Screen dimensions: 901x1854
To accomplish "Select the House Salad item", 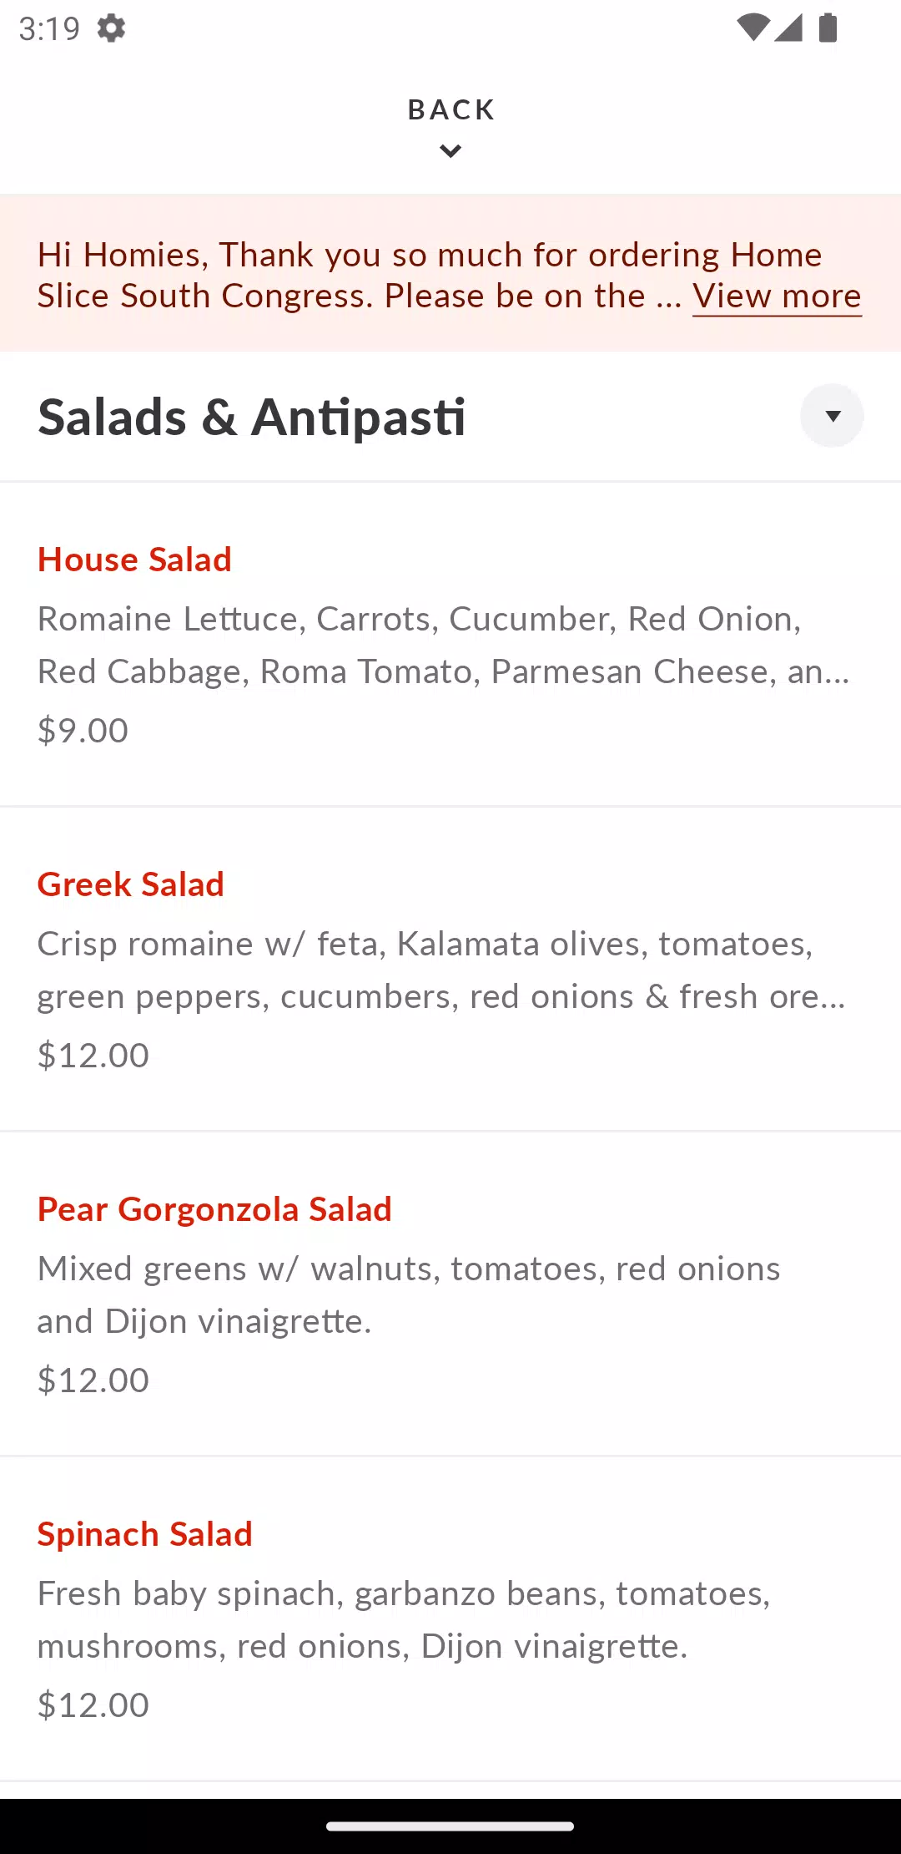I will 134,560.
